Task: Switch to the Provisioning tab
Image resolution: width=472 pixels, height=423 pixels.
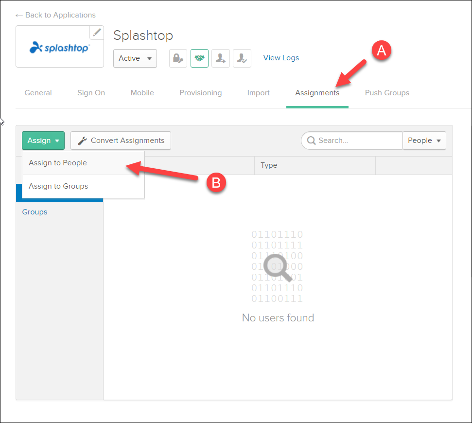Action: pyautogui.click(x=200, y=92)
